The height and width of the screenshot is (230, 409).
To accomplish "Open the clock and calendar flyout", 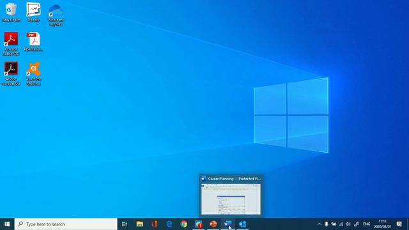I will point(382,224).
